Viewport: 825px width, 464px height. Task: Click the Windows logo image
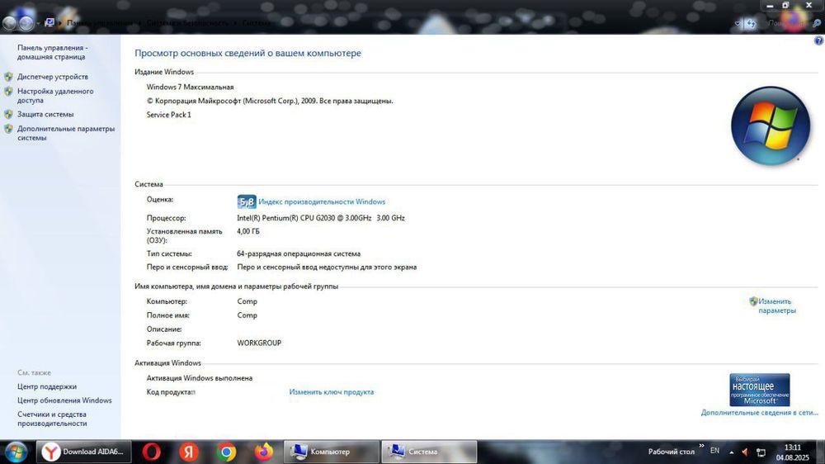tap(771, 126)
